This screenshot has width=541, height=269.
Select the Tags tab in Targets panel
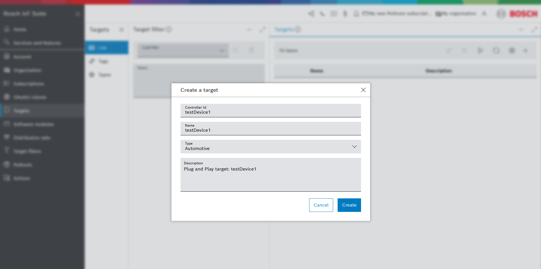[x=103, y=61]
